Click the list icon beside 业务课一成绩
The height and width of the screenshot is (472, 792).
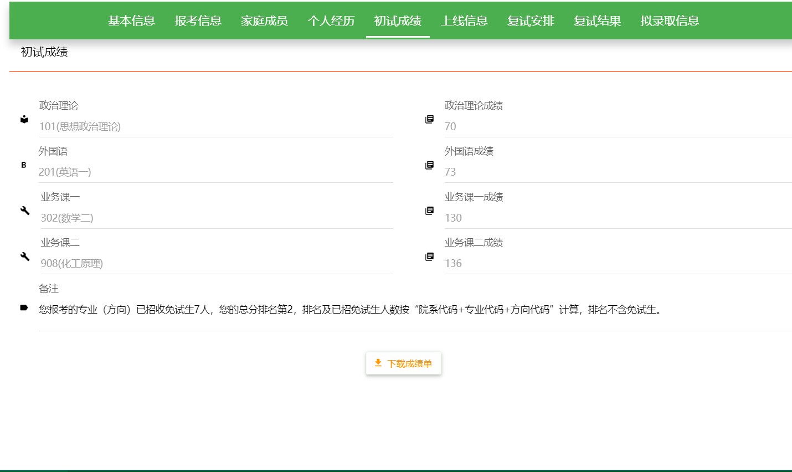(x=429, y=211)
